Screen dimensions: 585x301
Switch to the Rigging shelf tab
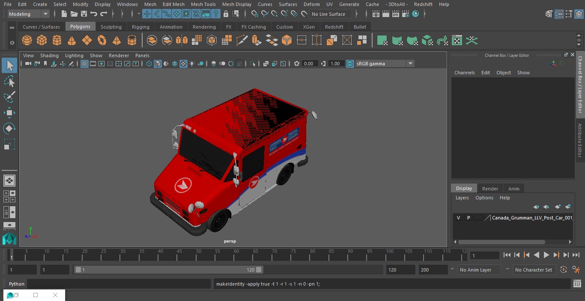(140, 26)
